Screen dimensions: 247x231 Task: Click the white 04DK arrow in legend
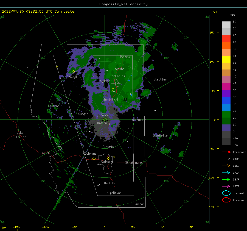pos(226,159)
